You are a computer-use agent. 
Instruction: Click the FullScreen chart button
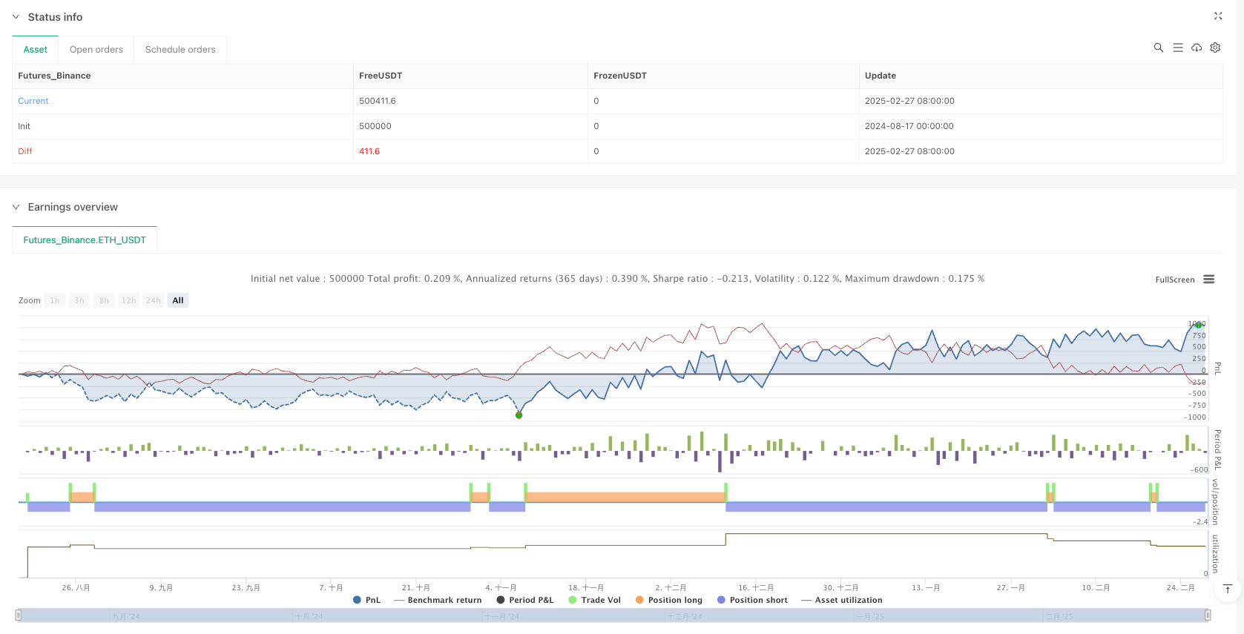click(1174, 280)
